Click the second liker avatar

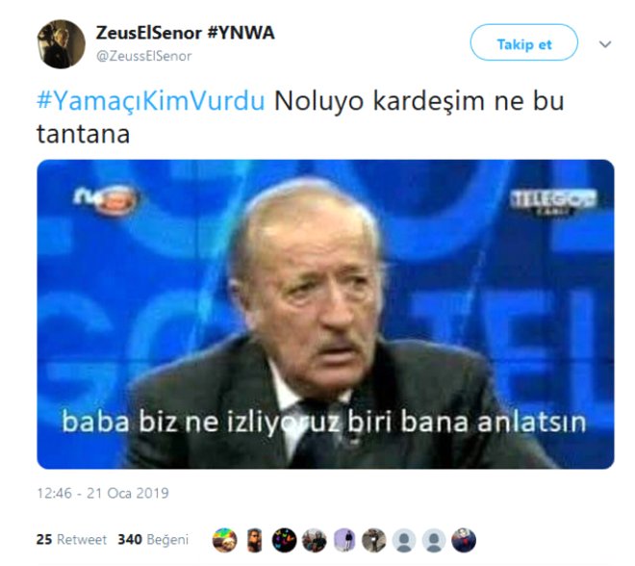pos(255,540)
